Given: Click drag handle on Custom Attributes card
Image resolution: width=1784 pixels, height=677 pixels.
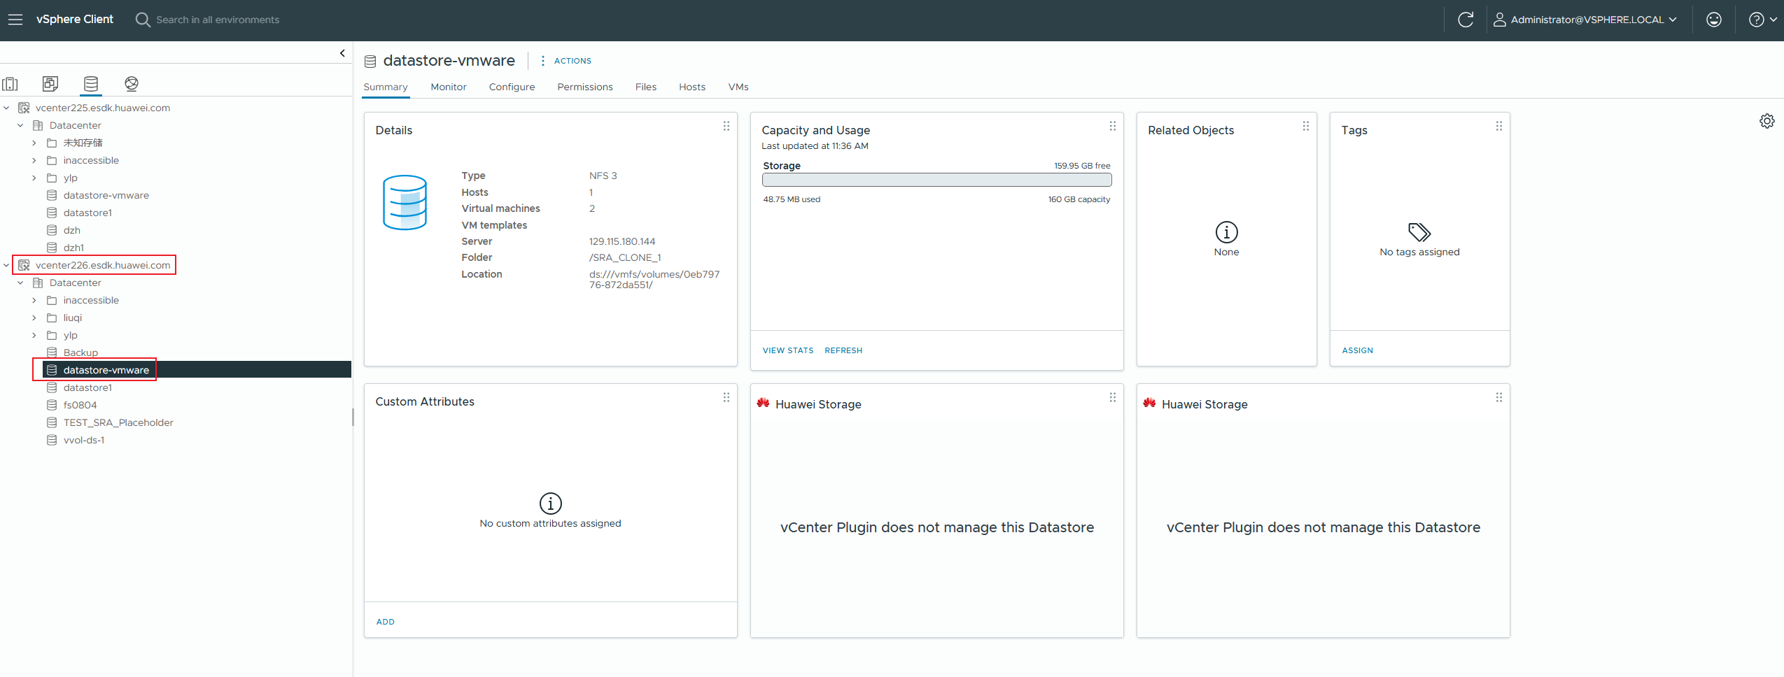Looking at the screenshot, I should (x=726, y=397).
